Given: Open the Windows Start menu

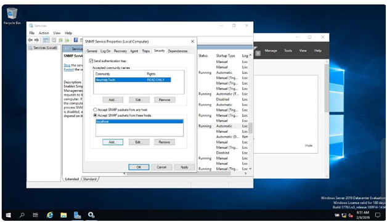Looking at the screenshot, I should pyautogui.click(x=8, y=215).
